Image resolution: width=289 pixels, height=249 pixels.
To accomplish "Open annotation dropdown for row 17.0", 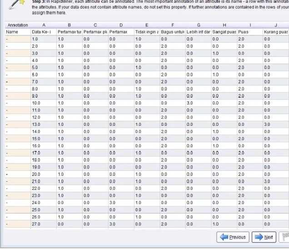I will point(18,153).
